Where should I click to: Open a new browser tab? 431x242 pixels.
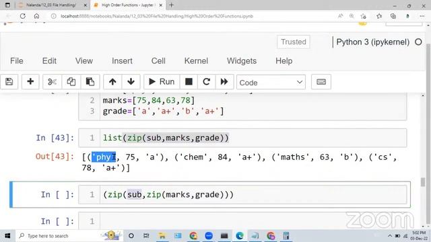[171, 5]
